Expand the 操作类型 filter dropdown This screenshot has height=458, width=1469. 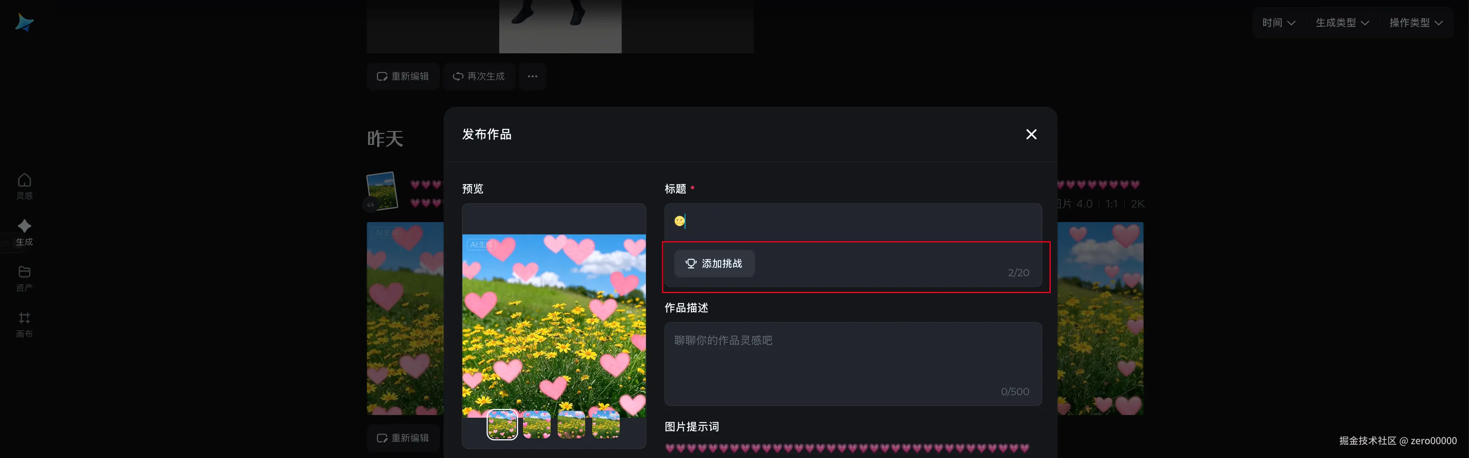(1416, 23)
